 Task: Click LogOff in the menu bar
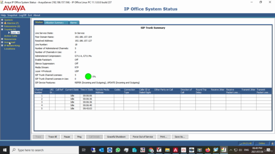coord(22,15)
